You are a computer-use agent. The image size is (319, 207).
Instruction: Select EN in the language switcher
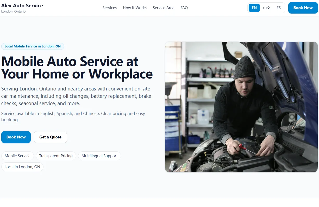254,8
